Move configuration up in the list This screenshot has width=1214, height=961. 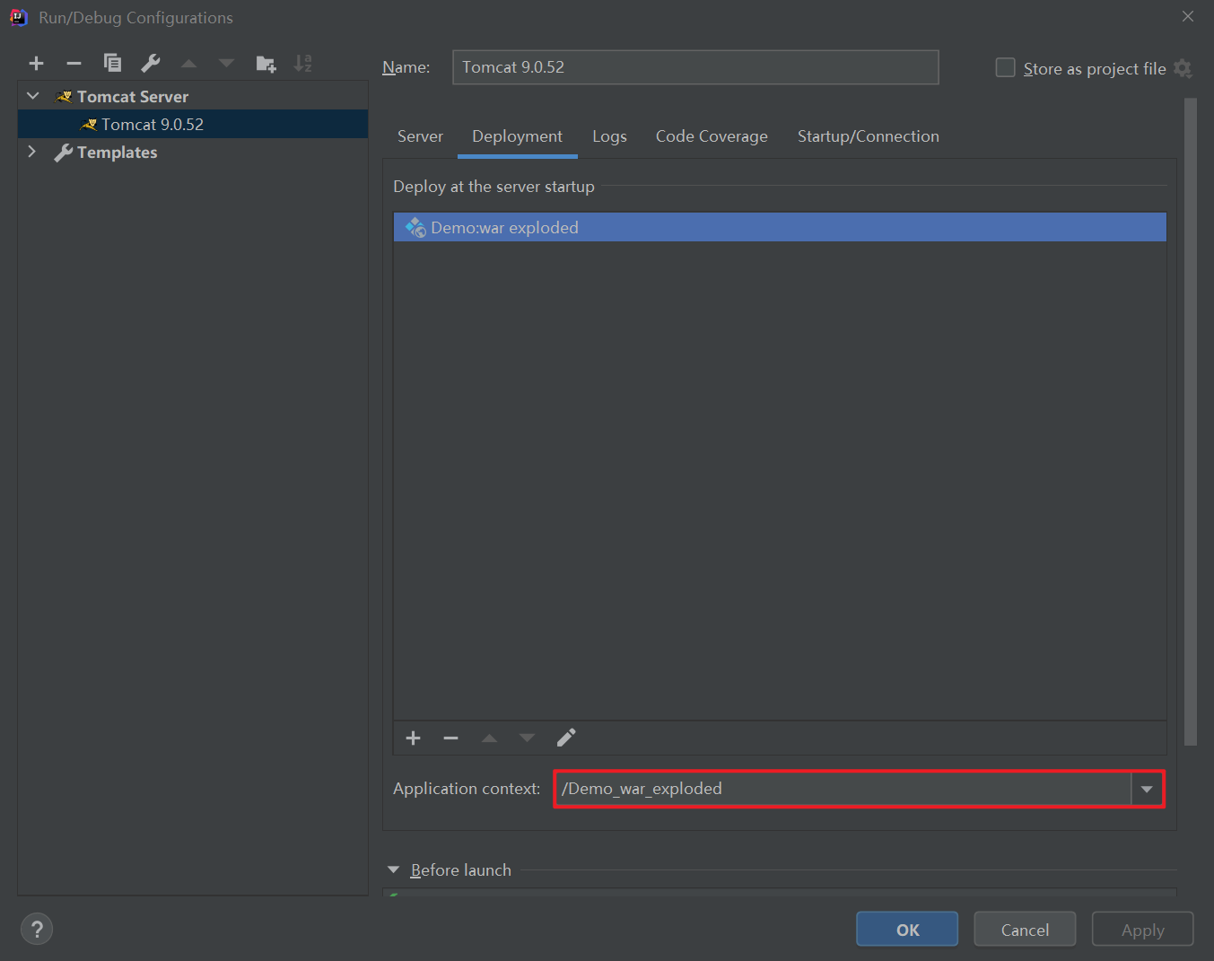click(188, 64)
